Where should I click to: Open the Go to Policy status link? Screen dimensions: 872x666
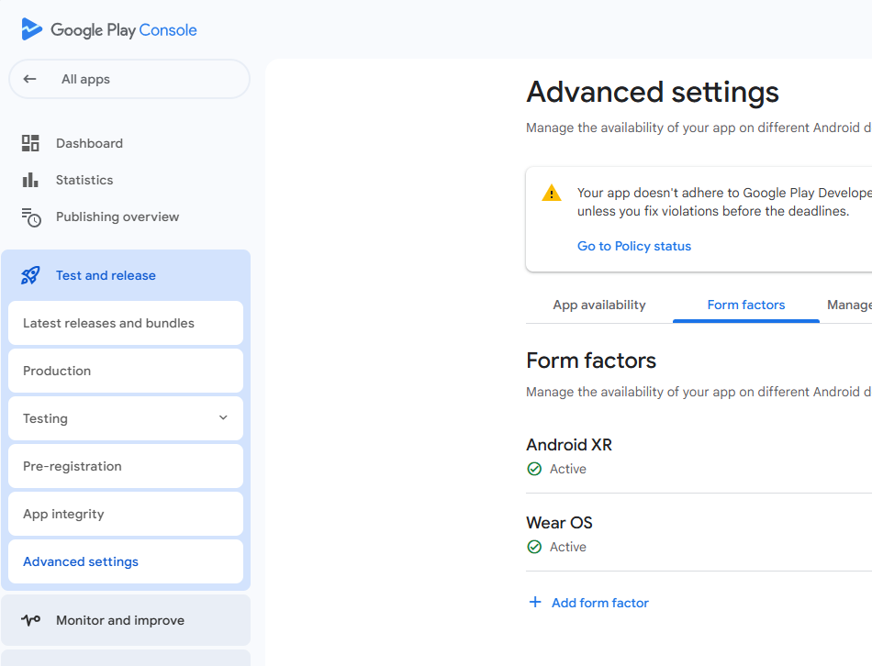[x=634, y=246]
